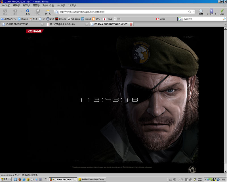Click the Back (戻る) navigation button
This screenshot has width=227, height=182.
pyautogui.click(x=5, y=12)
